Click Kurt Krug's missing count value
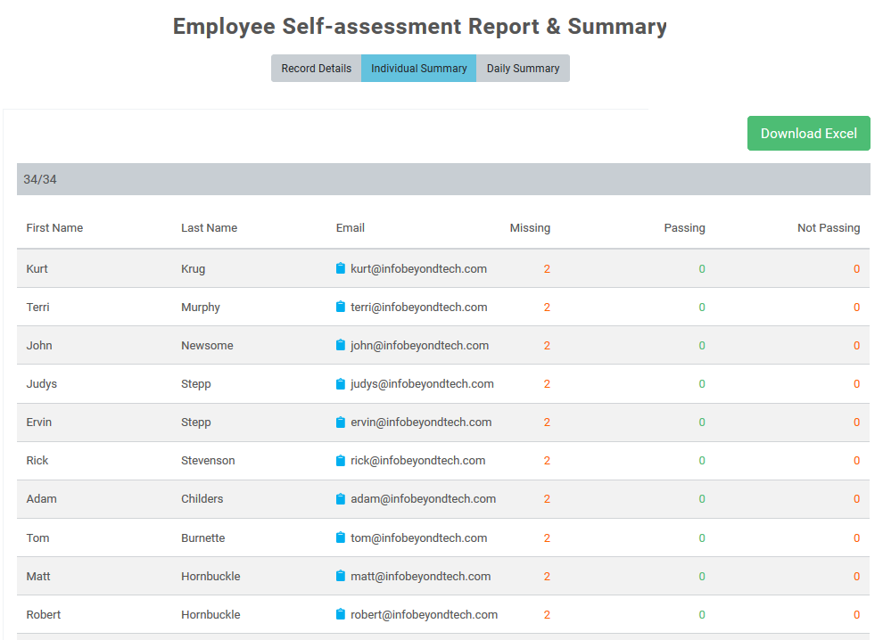 point(547,269)
